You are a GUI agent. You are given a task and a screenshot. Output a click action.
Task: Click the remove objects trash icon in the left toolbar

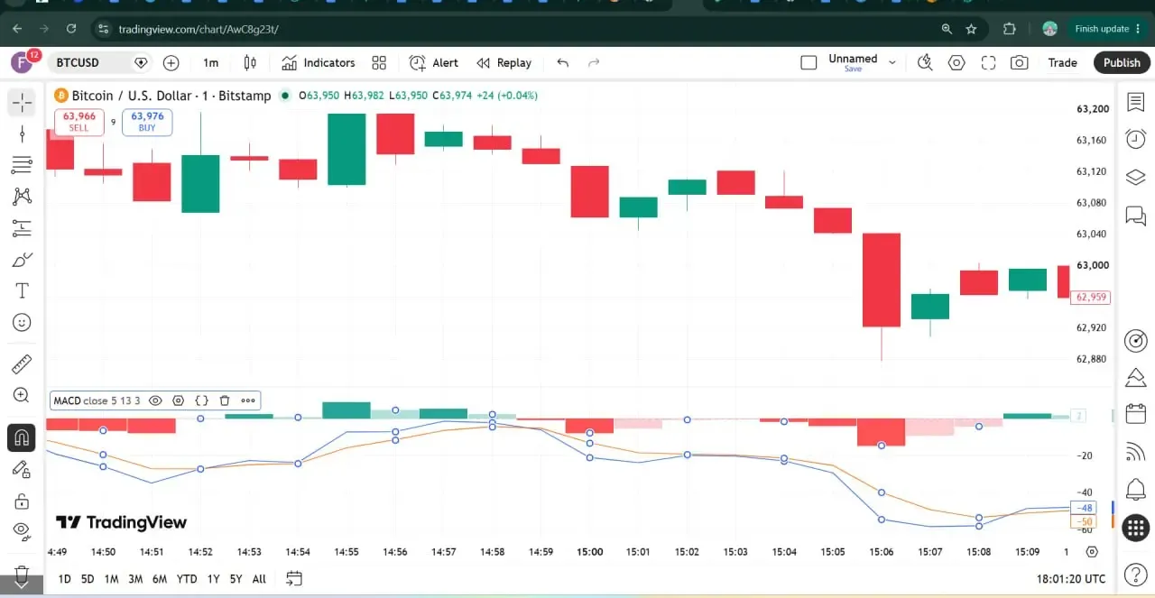click(22, 574)
